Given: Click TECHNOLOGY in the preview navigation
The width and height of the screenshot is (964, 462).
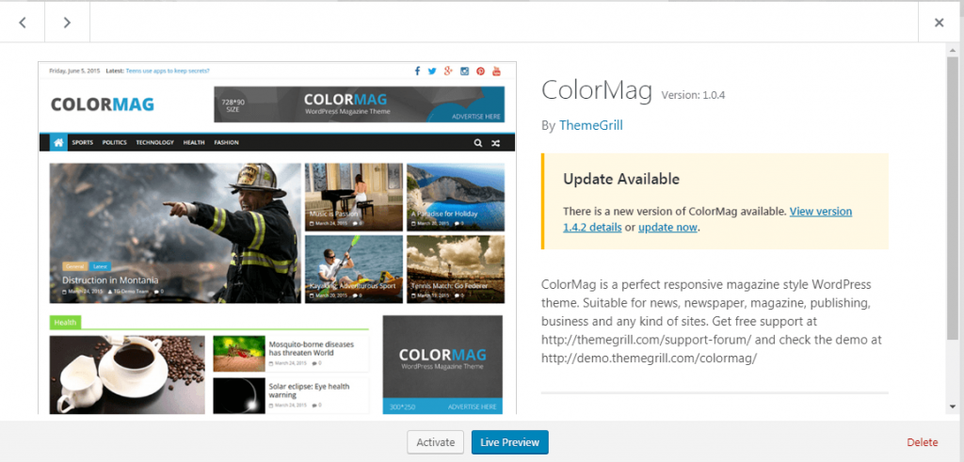Looking at the screenshot, I should (155, 142).
